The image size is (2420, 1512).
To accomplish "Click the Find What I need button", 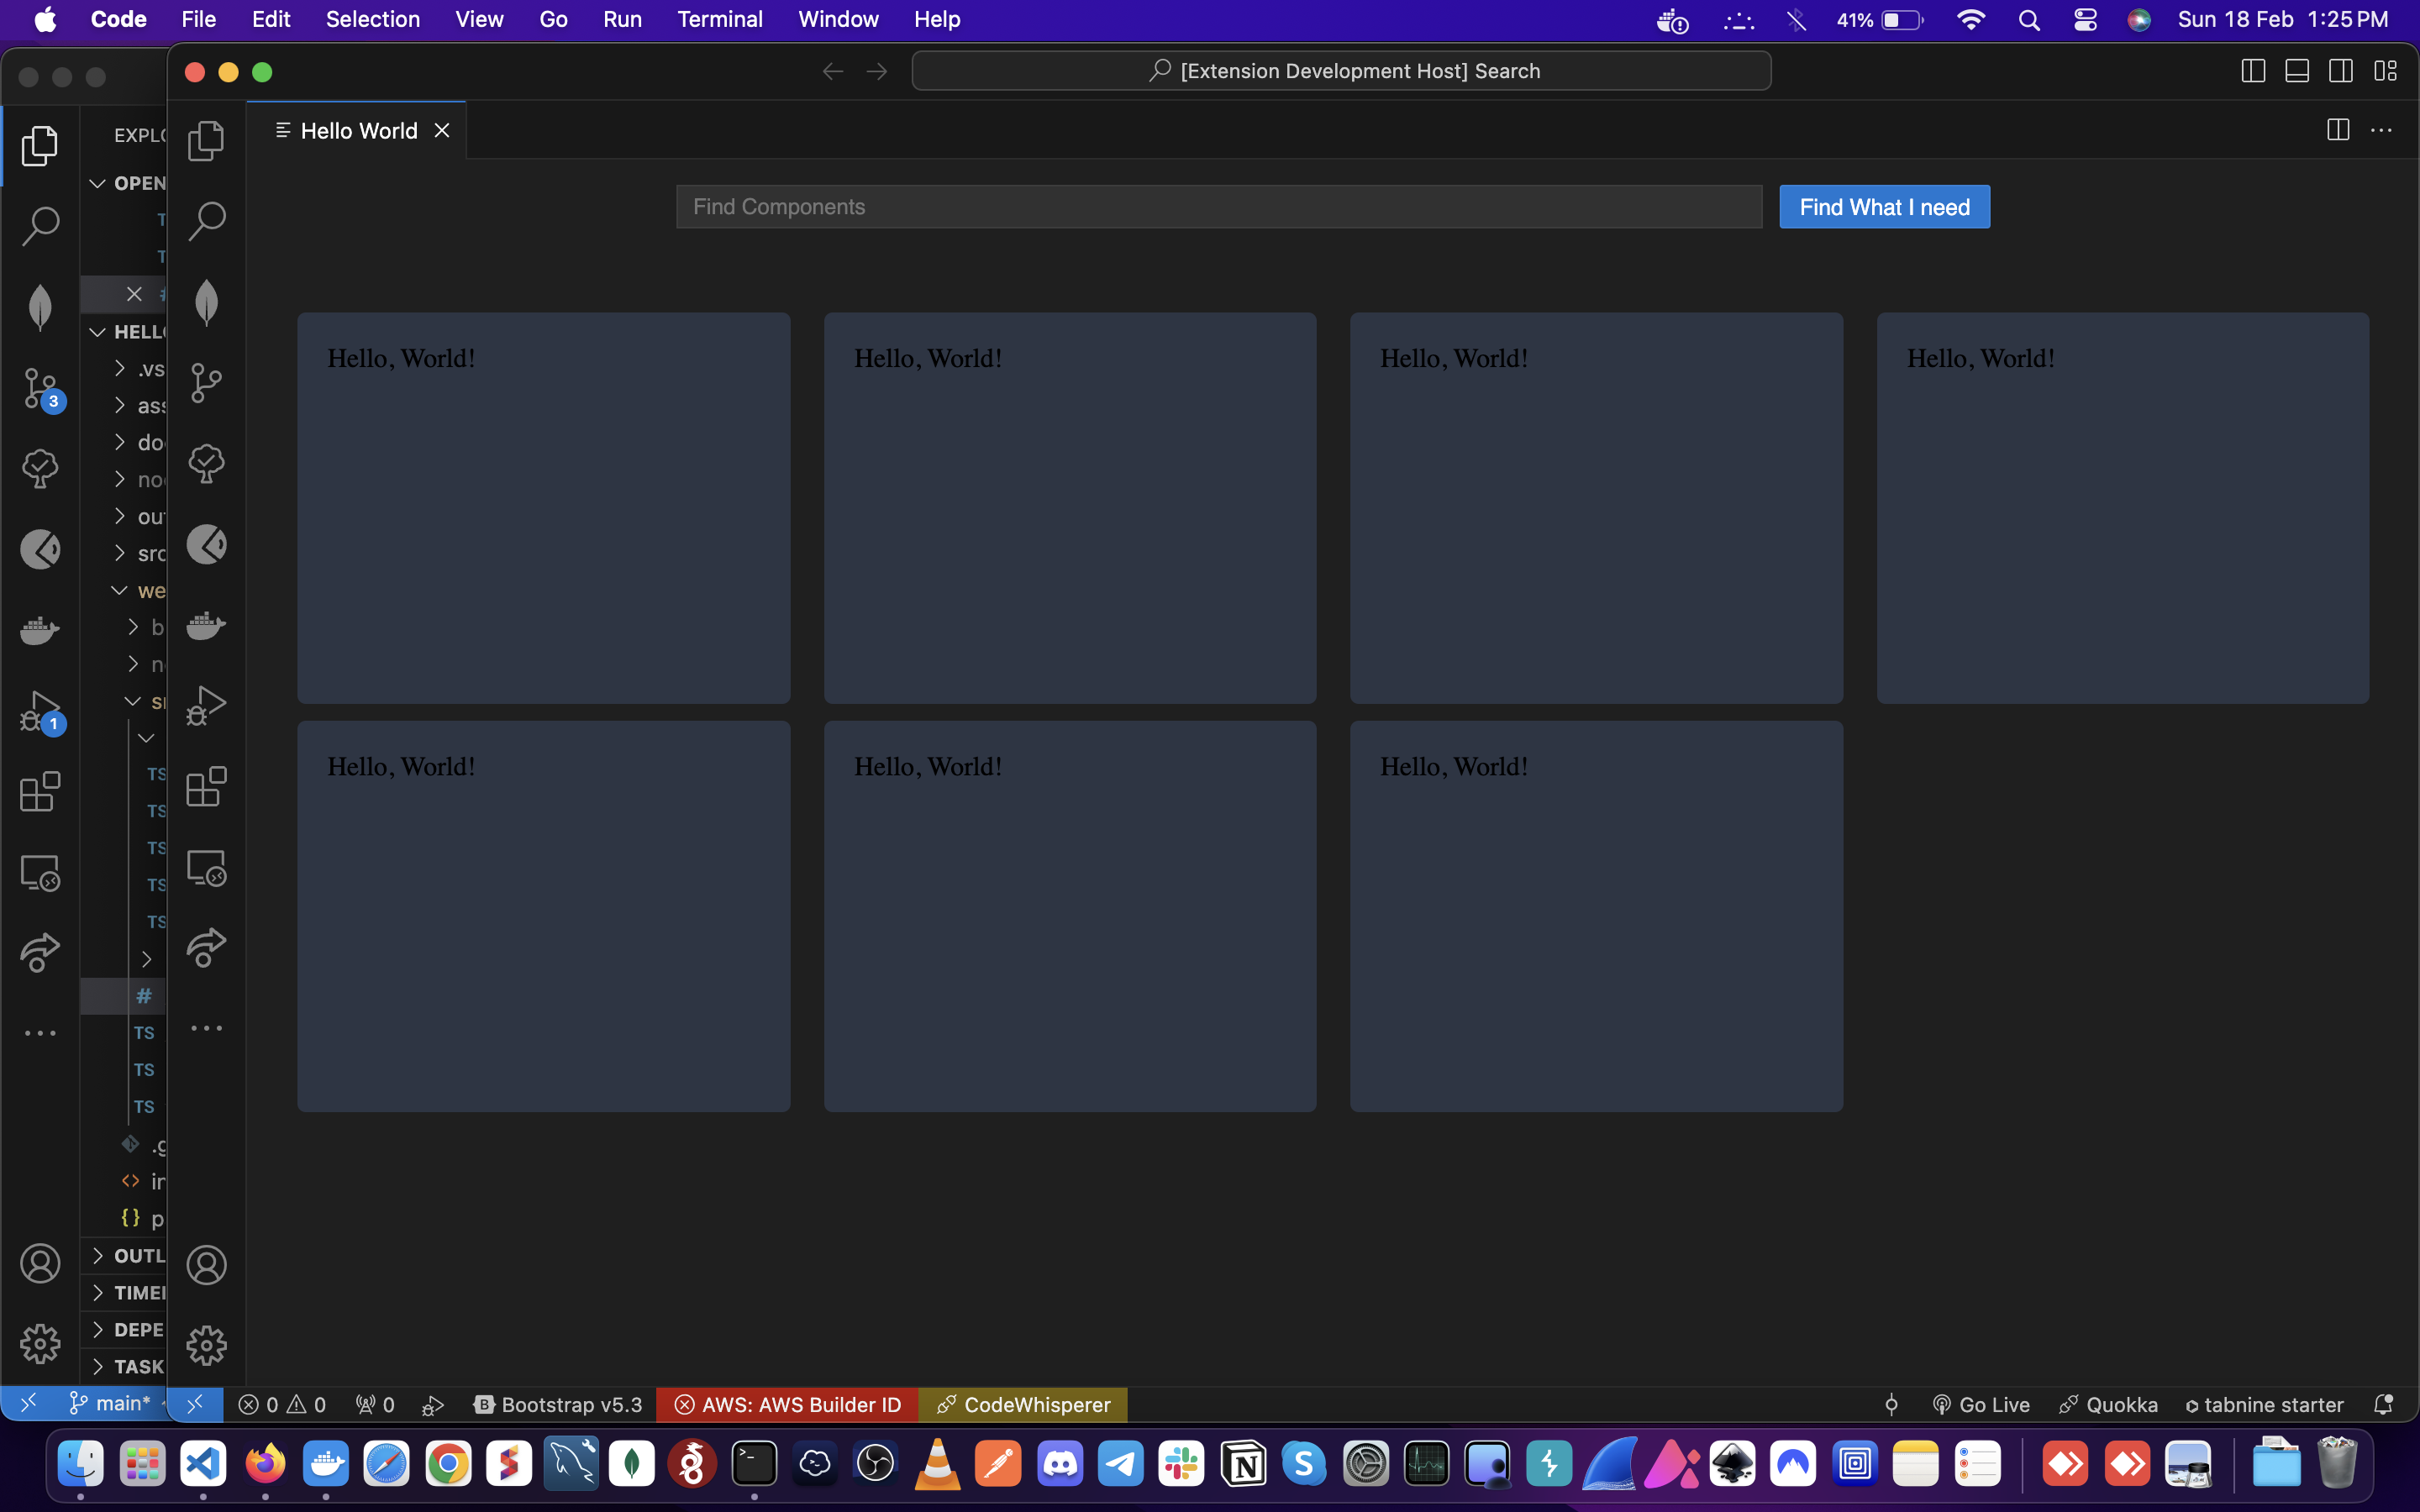I will [1883, 206].
